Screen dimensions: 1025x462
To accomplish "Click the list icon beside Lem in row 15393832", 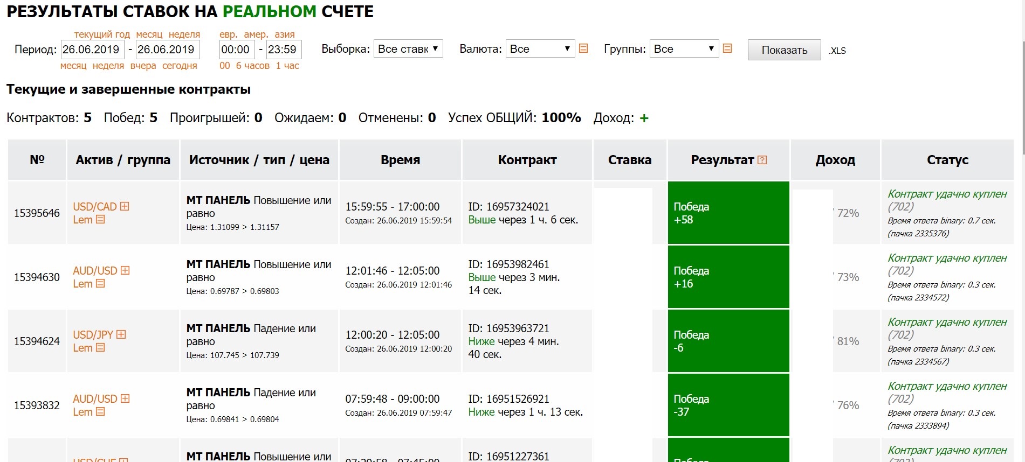I will [100, 411].
